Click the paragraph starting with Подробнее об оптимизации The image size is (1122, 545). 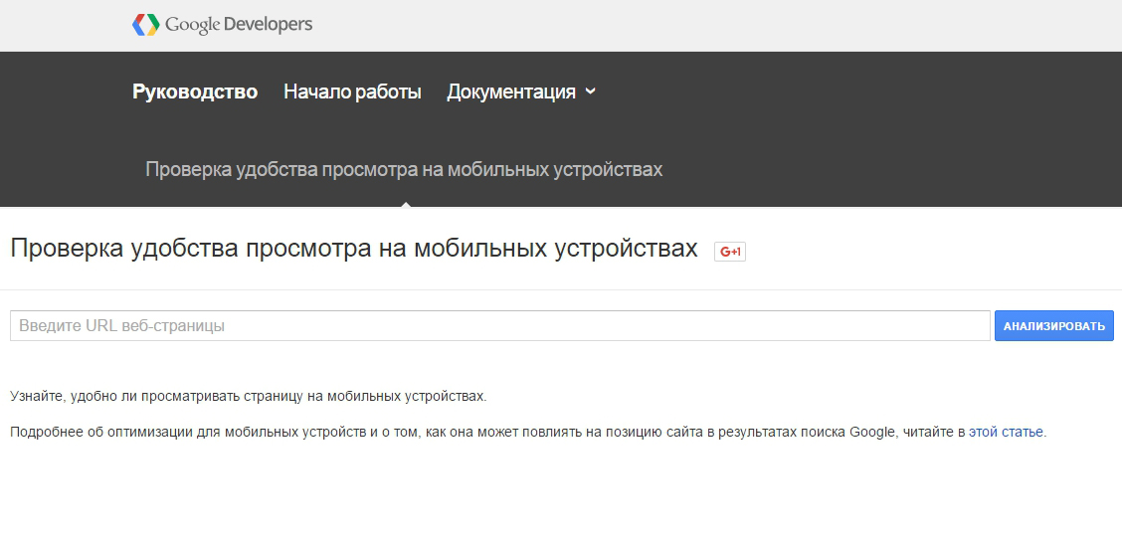[x=528, y=432]
